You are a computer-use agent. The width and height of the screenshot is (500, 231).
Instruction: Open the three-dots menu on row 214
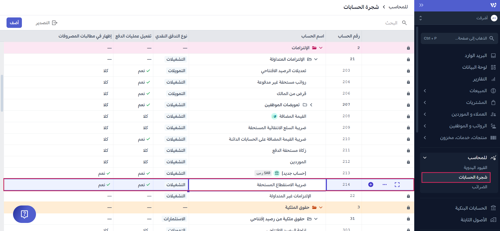click(x=385, y=185)
